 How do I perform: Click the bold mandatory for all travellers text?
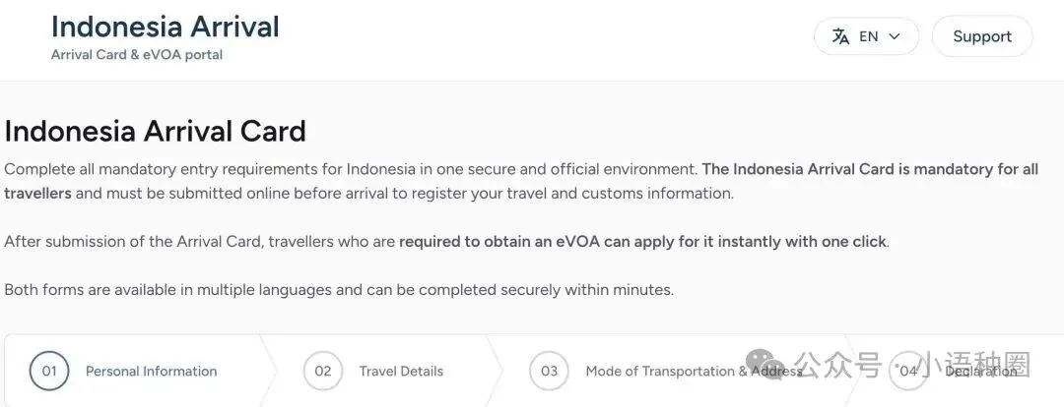click(x=867, y=169)
